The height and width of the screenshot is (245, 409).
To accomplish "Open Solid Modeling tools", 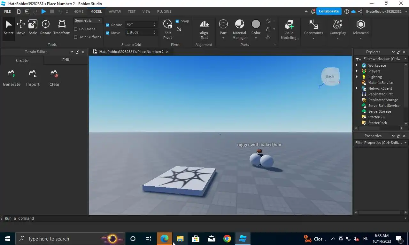I will 289,29.
